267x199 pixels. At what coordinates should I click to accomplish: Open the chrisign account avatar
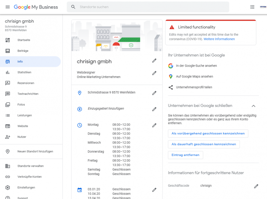[x=263, y=7]
